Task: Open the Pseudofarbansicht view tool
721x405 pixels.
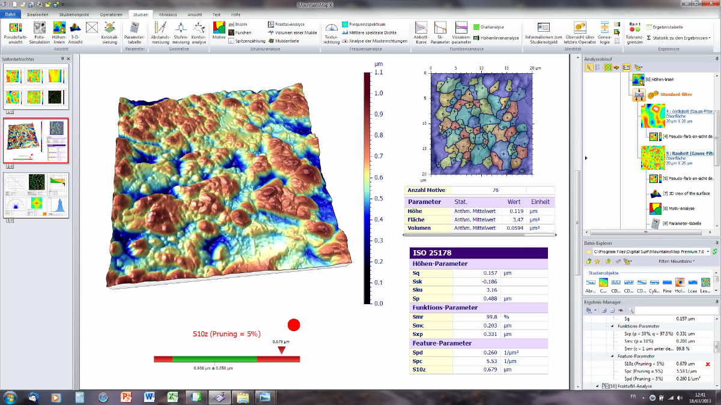Action: coord(15,33)
